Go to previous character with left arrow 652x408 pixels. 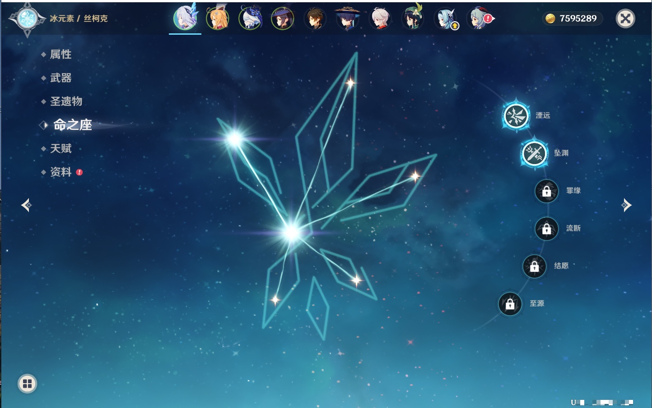pos(26,205)
